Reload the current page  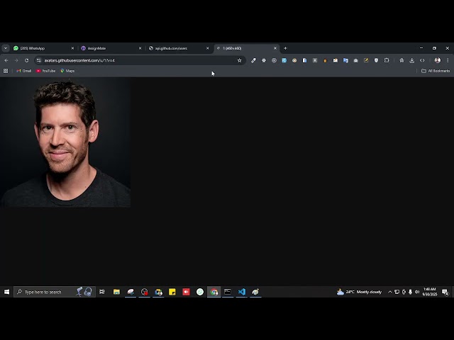pyautogui.click(x=27, y=60)
